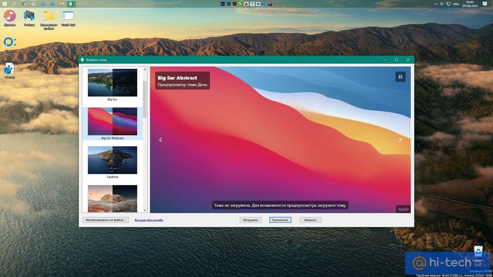Open network status tray icon
493x277 pixels.
click(x=448, y=4)
